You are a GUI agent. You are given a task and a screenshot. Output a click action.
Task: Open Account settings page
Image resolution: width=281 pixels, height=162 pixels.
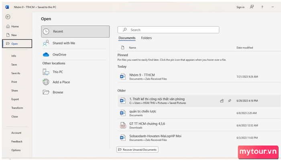tap(16, 133)
